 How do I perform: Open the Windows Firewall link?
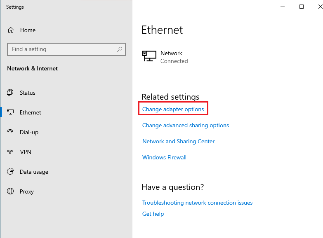tap(164, 157)
